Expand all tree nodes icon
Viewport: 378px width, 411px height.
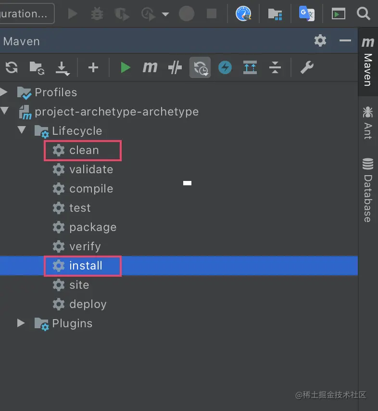[250, 68]
